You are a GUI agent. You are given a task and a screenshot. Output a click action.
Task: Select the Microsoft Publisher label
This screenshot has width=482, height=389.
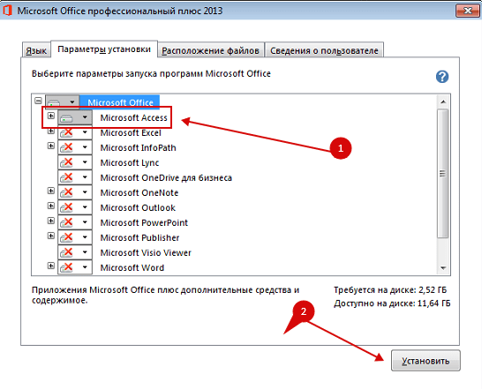139,238
